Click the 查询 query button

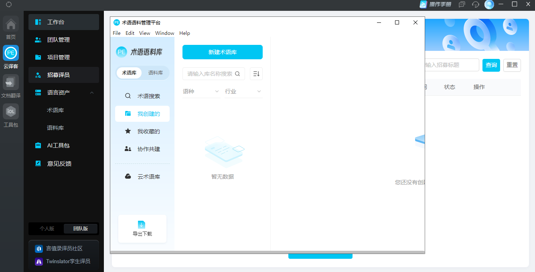[x=491, y=65]
